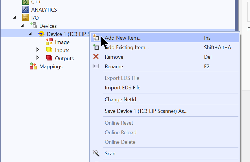
Task: Expand the Outputs node
Action: (x=38, y=58)
